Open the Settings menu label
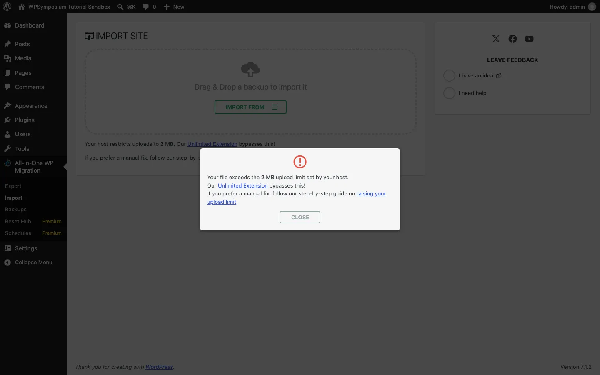Image resolution: width=600 pixels, height=375 pixels. [26, 248]
